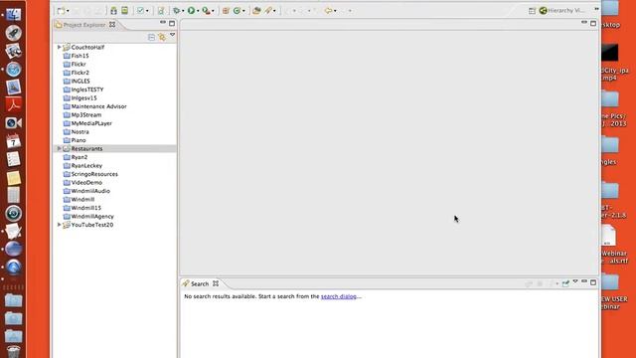Screen dimensions: 636x358
Task: Close the Search view
Action: pos(216,283)
